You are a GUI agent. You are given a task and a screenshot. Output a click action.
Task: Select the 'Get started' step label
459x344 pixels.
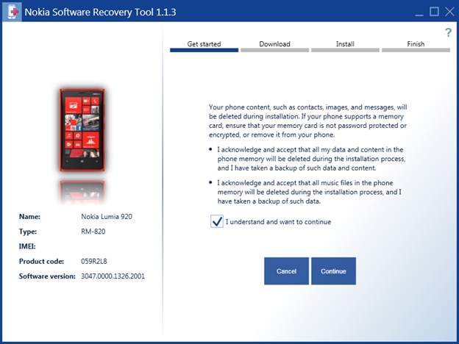204,44
